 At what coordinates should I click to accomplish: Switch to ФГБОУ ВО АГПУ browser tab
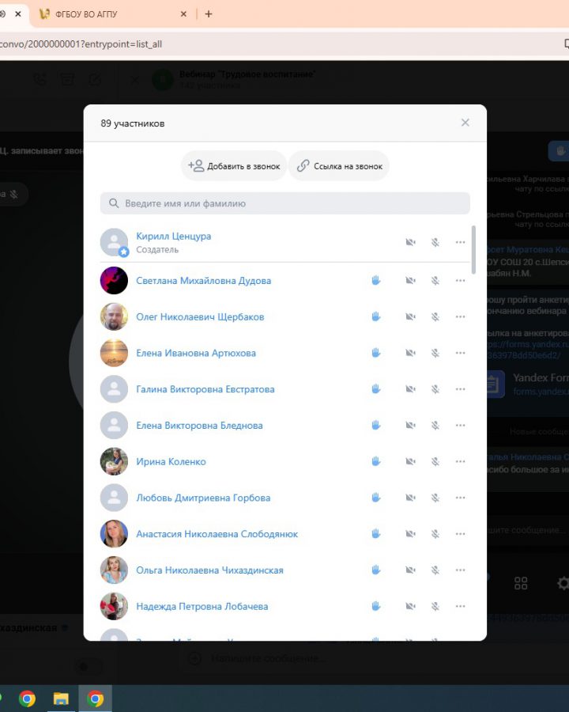point(111,14)
